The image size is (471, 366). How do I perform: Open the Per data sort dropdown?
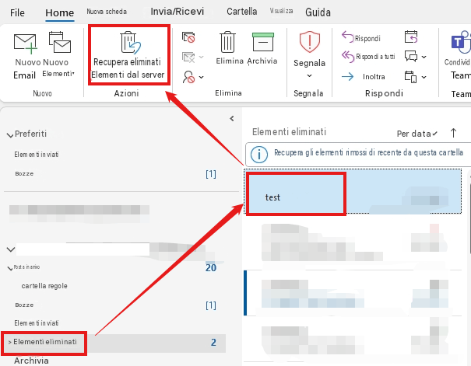417,134
